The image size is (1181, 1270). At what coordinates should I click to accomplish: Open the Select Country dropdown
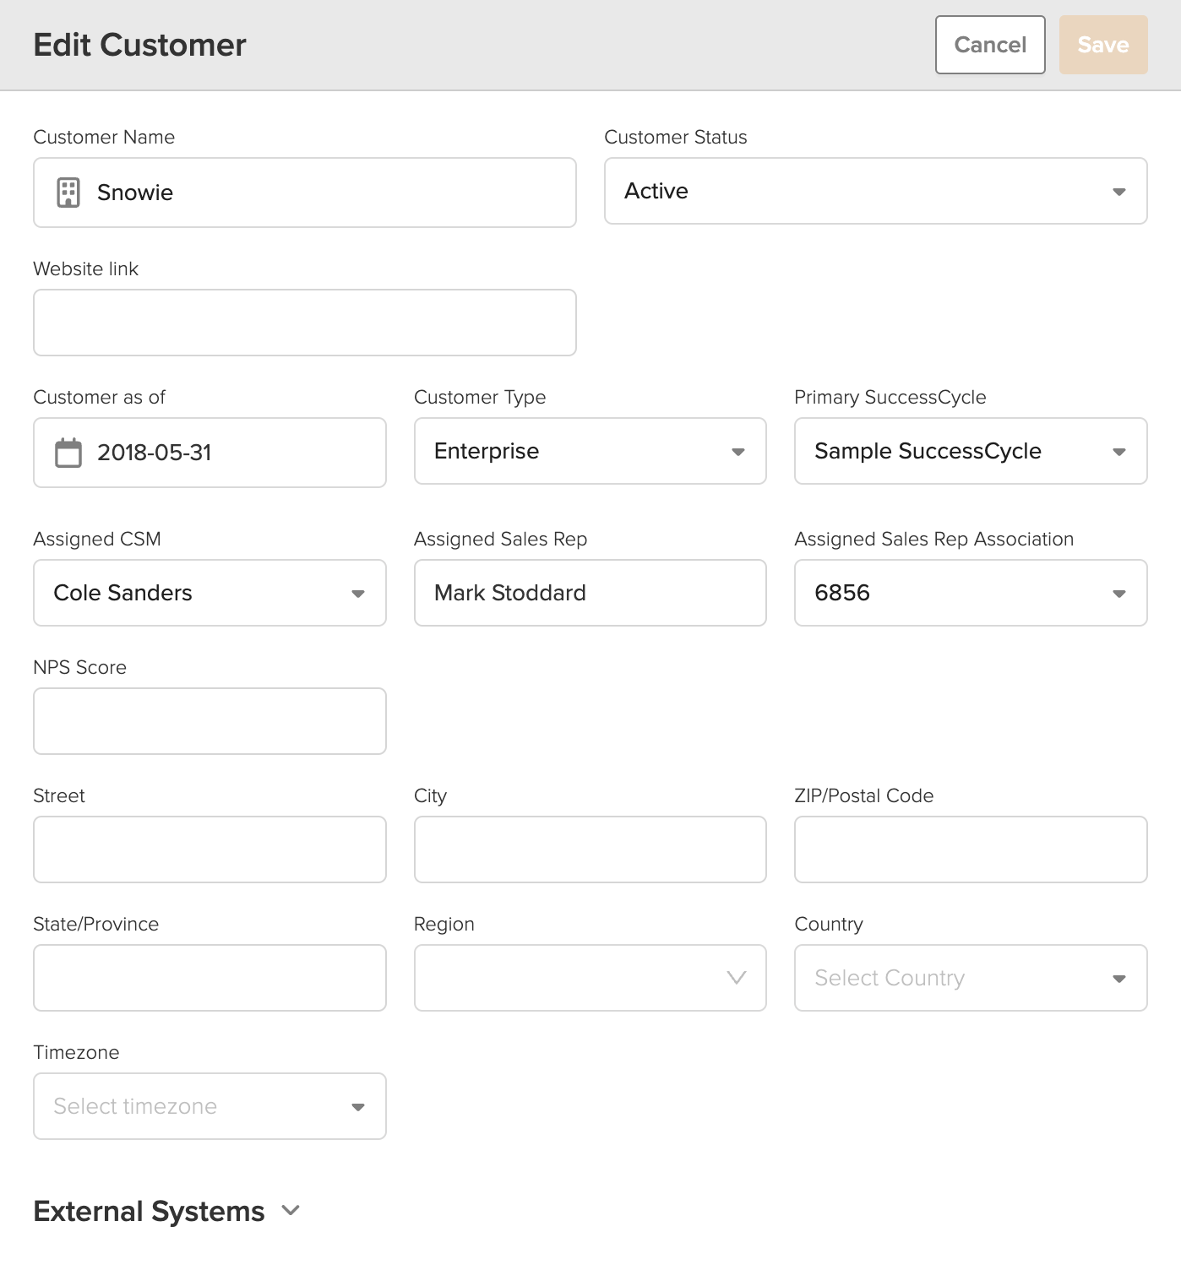[x=971, y=978]
